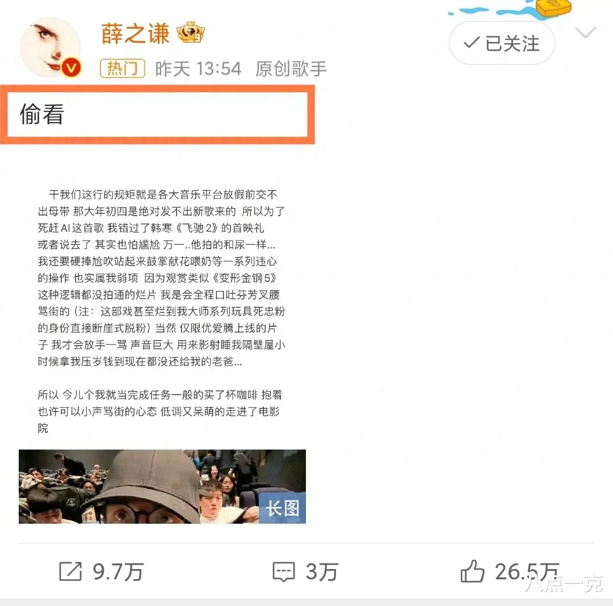Tap the 昨天 13:54 timestamp
Image resolution: width=613 pixels, height=606 pixels.
point(198,69)
